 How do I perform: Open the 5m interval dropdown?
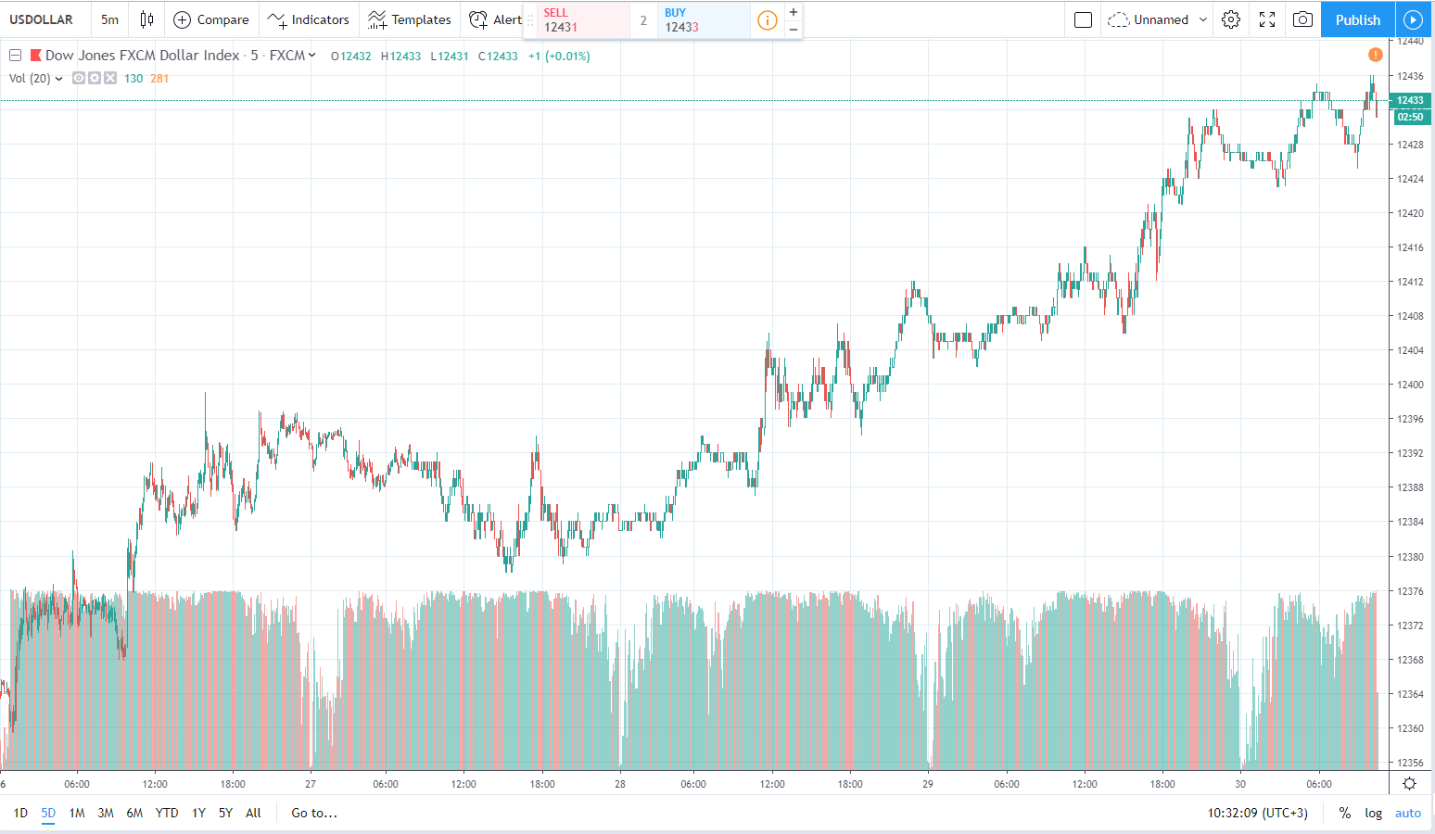110,19
